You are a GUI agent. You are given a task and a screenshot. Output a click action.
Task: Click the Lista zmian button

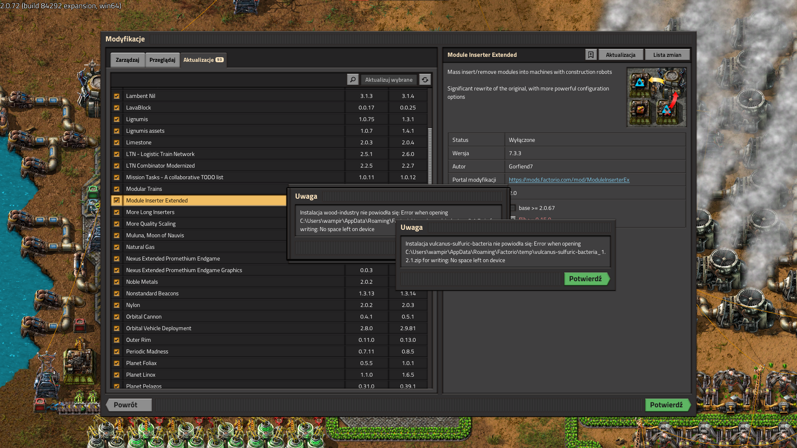[667, 55]
